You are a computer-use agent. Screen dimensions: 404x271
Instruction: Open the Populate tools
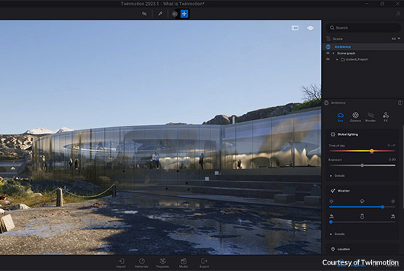[162, 263]
